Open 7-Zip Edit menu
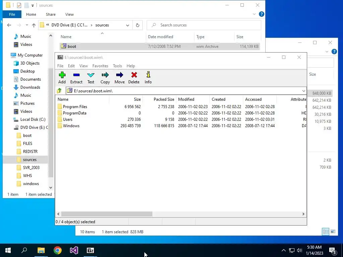The width and height of the screenshot is (343, 257). pyautogui.click(x=71, y=66)
